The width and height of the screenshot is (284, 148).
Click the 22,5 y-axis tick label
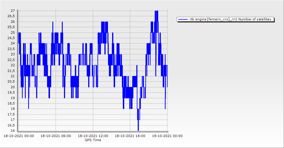coord(11,60)
